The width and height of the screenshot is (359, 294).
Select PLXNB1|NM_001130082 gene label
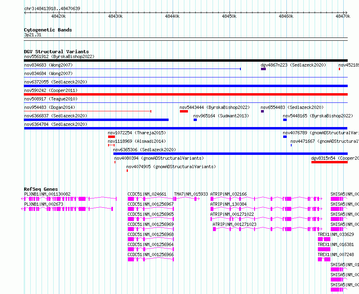pyautogui.click(x=47, y=194)
